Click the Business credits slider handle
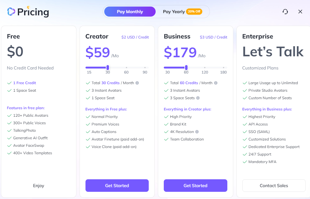Image resolution: width=310 pixels, height=199 pixels. coord(186,67)
